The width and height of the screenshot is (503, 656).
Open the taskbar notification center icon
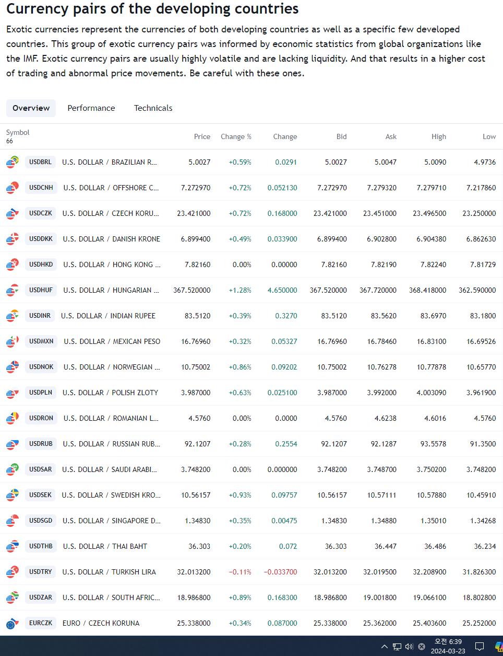pos(480,647)
